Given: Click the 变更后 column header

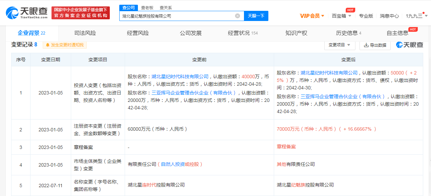Looking at the screenshot, I should [348, 60].
